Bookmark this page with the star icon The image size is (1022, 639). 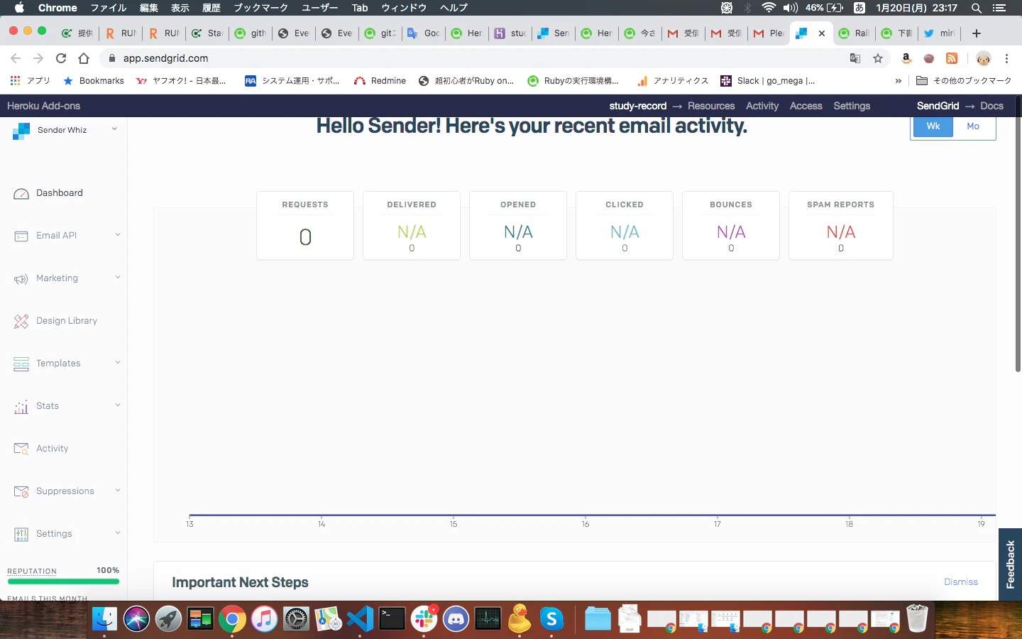point(878,58)
